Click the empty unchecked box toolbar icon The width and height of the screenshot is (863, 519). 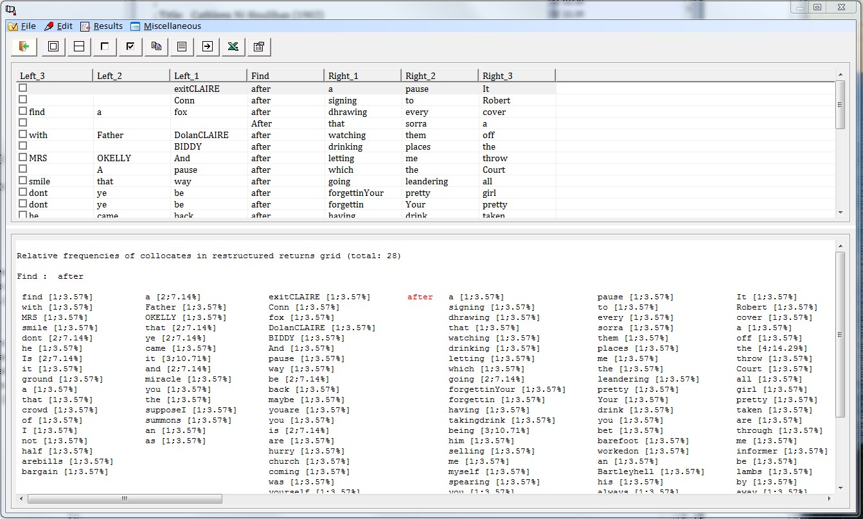point(105,46)
